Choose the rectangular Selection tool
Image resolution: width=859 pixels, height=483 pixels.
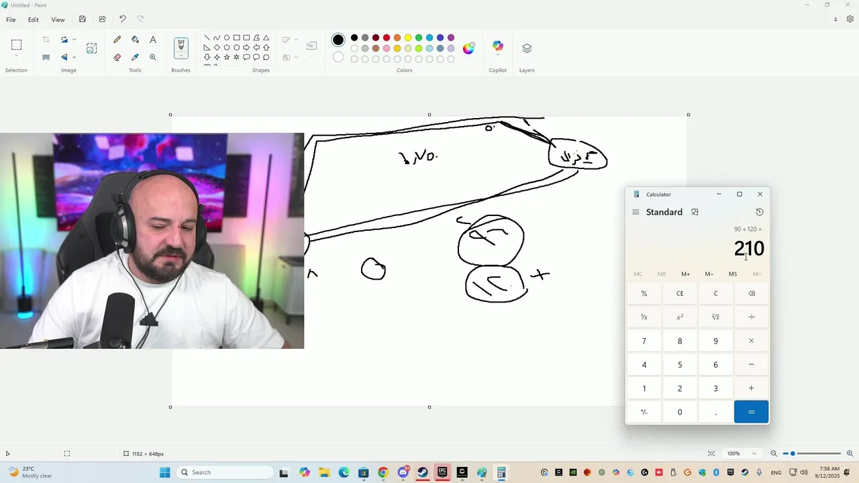click(17, 44)
